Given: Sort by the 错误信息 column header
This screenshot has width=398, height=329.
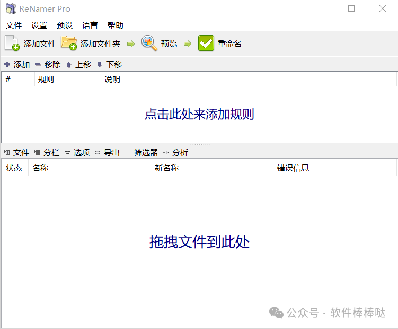Looking at the screenshot, I should [335, 168].
